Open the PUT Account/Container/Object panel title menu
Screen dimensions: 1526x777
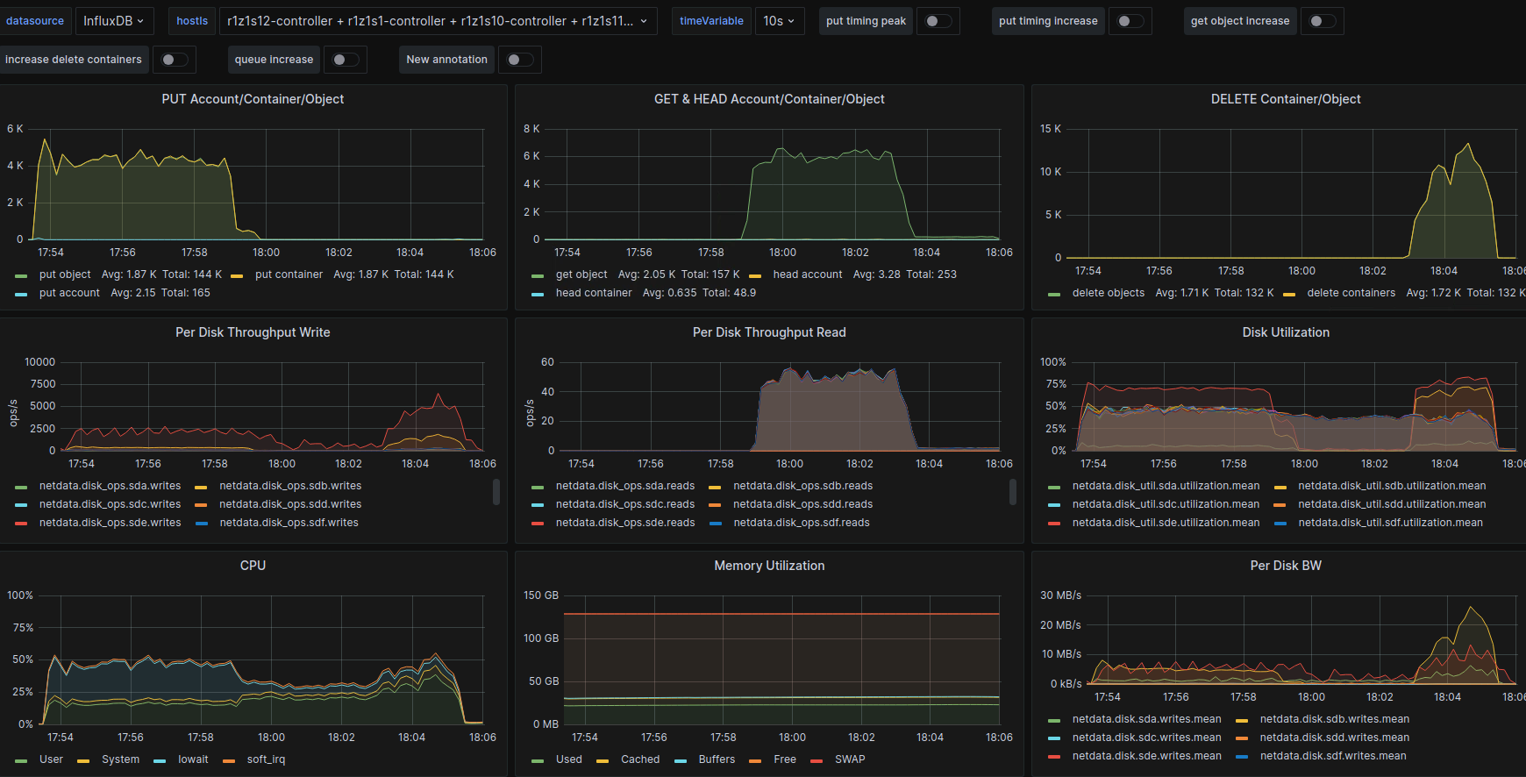tap(253, 99)
